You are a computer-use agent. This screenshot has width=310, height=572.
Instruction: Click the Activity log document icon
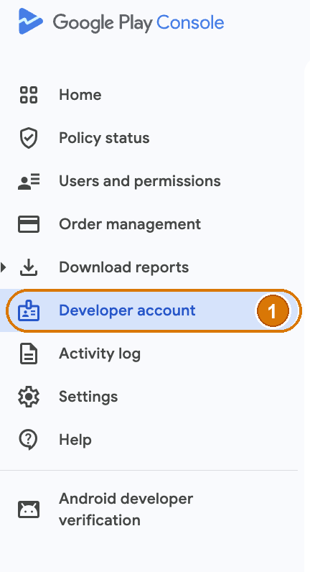tap(29, 354)
